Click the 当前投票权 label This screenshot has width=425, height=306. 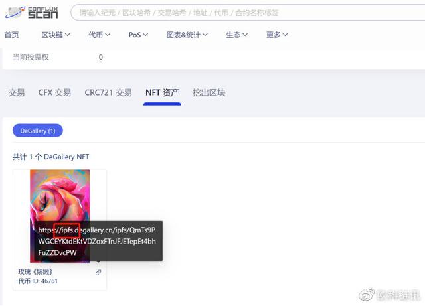31,57
